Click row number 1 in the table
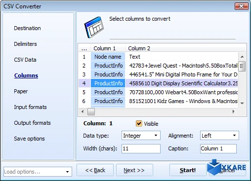The image size is (251, 181). [84, 57]
